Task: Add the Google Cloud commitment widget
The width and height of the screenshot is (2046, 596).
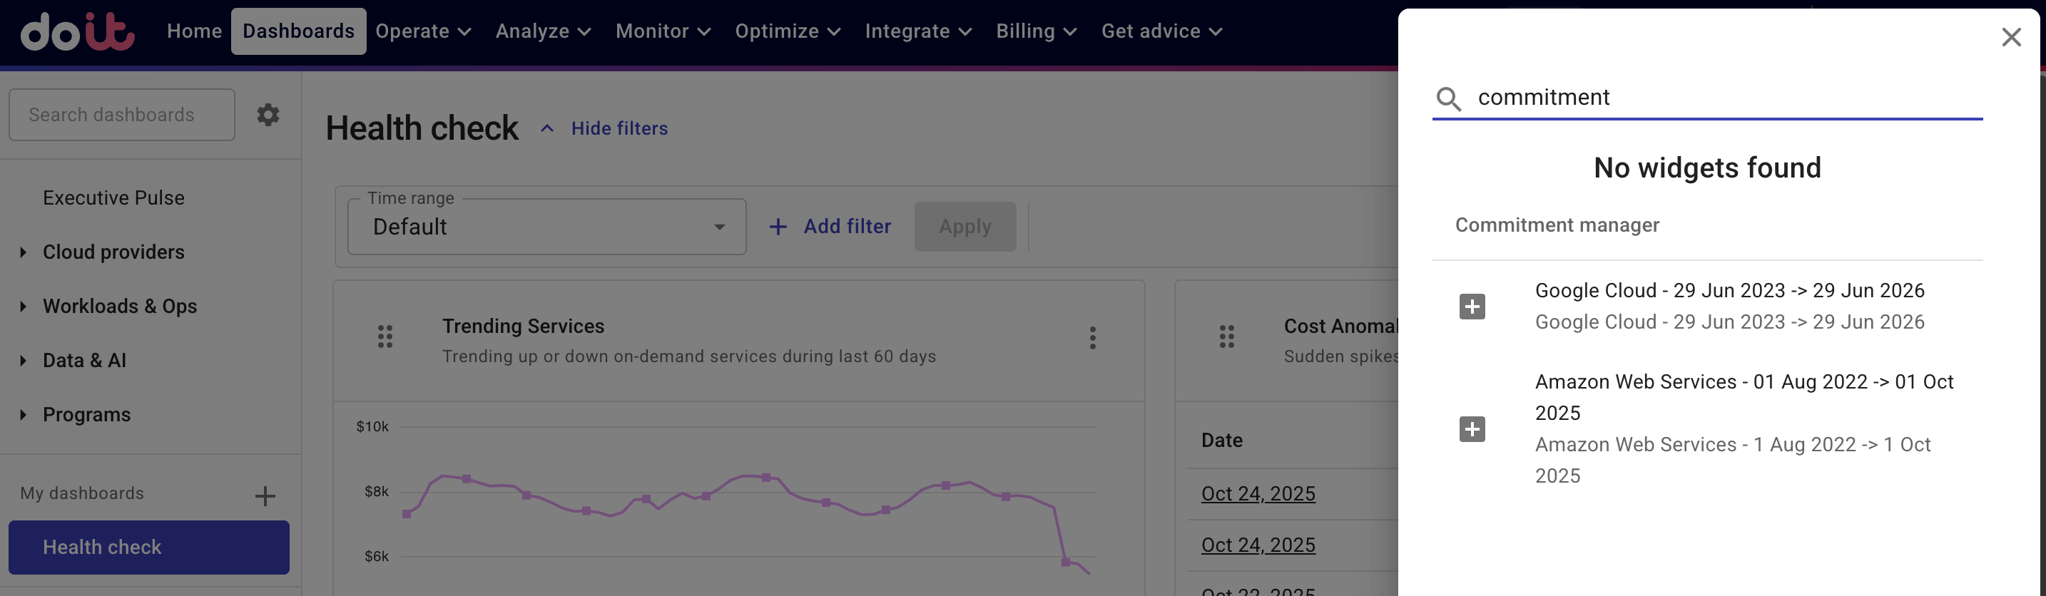Action: point(1472,306)
